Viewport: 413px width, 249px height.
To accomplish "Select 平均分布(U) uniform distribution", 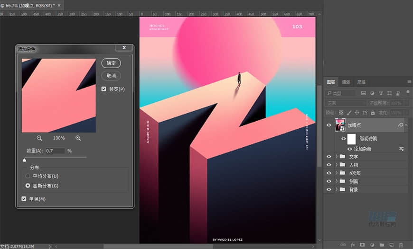I will tap(28, 176).
